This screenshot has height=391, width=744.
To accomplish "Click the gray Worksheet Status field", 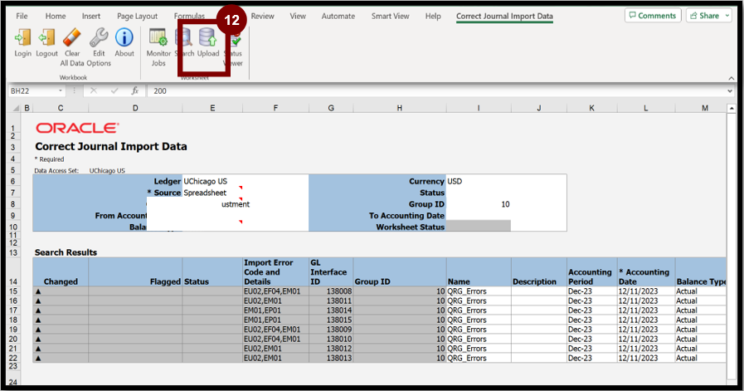I will (x=479, y=226).
